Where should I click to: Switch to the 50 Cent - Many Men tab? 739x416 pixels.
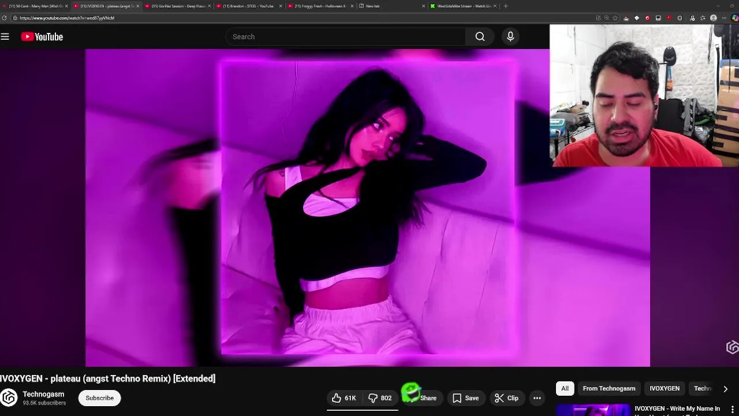[35, 6]
